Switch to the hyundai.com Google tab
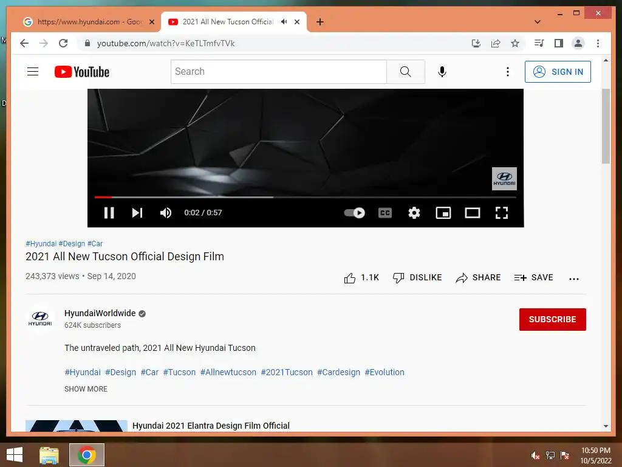The width and height of the screenshot is (622, 467). point(89,22)
